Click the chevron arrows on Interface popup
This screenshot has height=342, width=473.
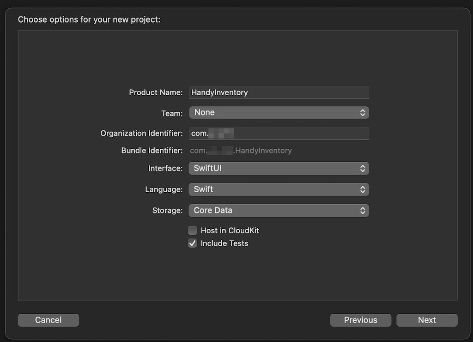363,169
